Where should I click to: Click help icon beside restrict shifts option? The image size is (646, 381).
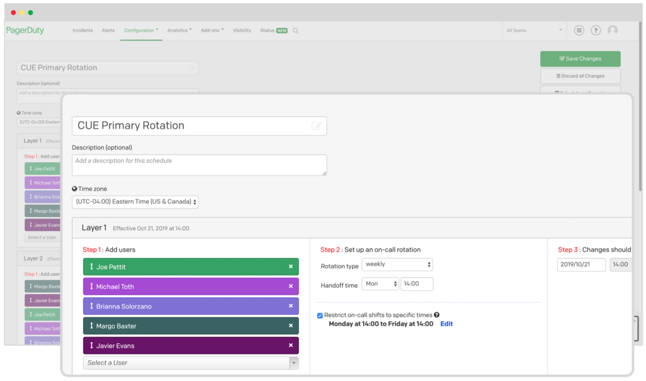[x=437, y=315]
